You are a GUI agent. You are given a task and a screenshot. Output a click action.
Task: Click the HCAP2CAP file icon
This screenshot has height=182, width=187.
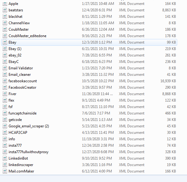click(x=5, y=133)
